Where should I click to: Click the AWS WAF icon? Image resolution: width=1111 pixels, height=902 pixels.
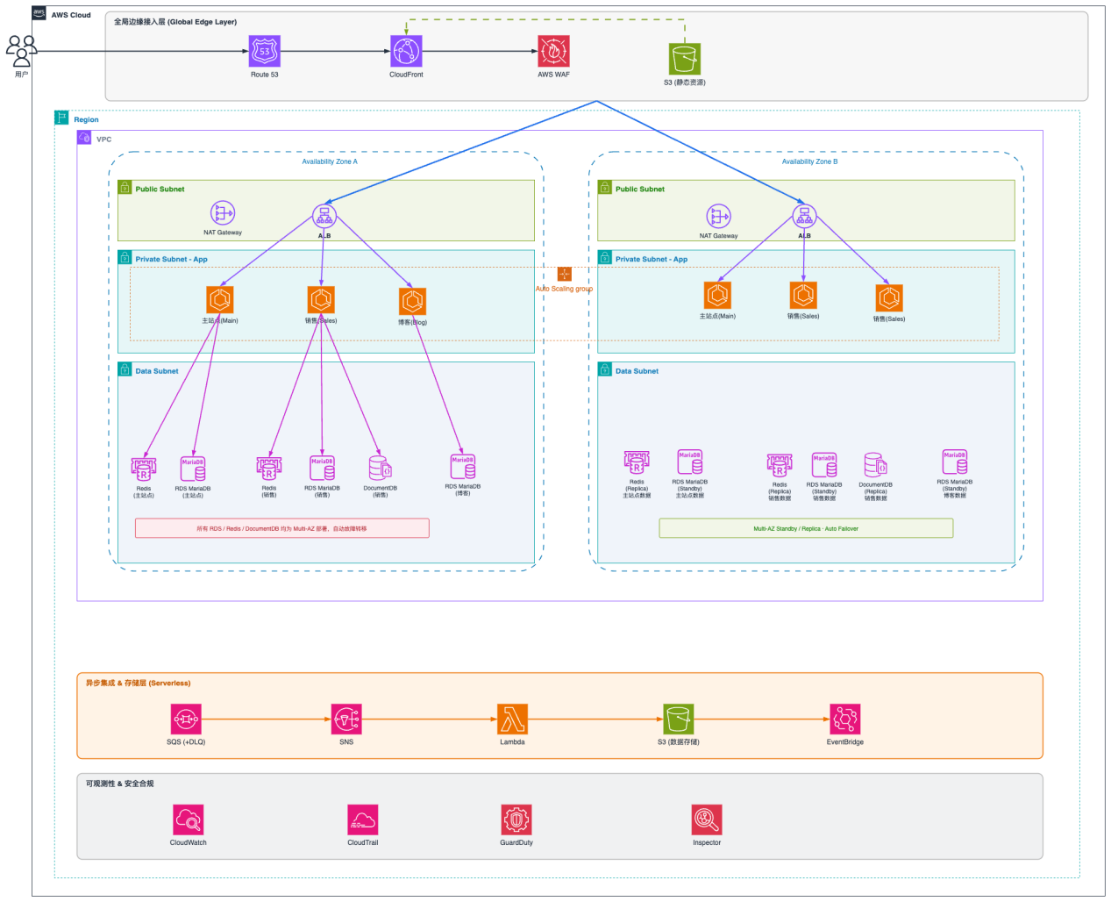point(553,51)
